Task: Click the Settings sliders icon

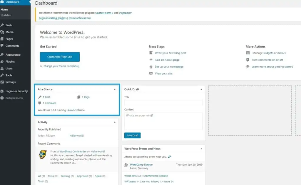Action: tap(2, 82)
